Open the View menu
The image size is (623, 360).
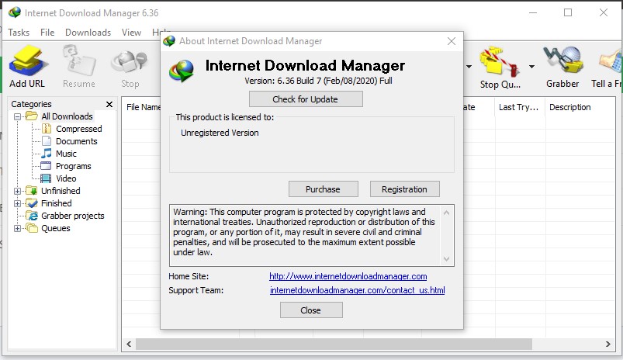coord(132,33)
